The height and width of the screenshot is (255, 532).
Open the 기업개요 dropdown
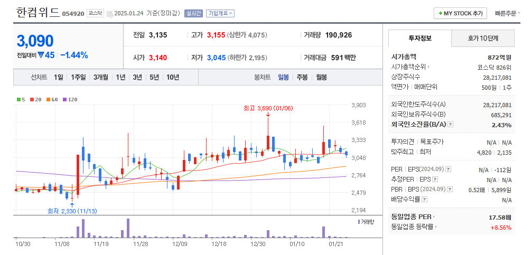pyautogui.click(x=220, y=14)
